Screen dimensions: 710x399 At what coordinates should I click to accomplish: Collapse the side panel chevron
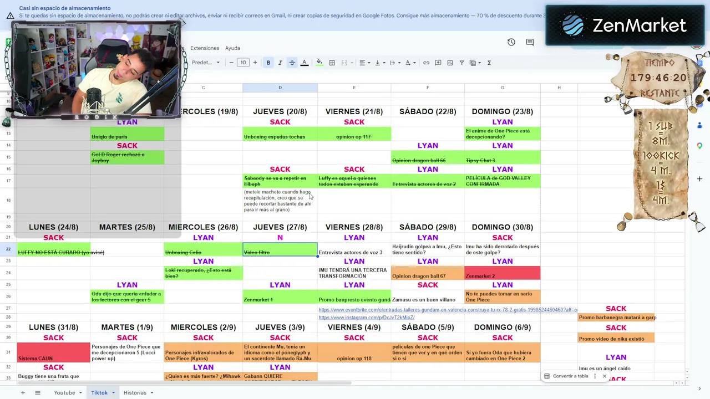[699, 389]
